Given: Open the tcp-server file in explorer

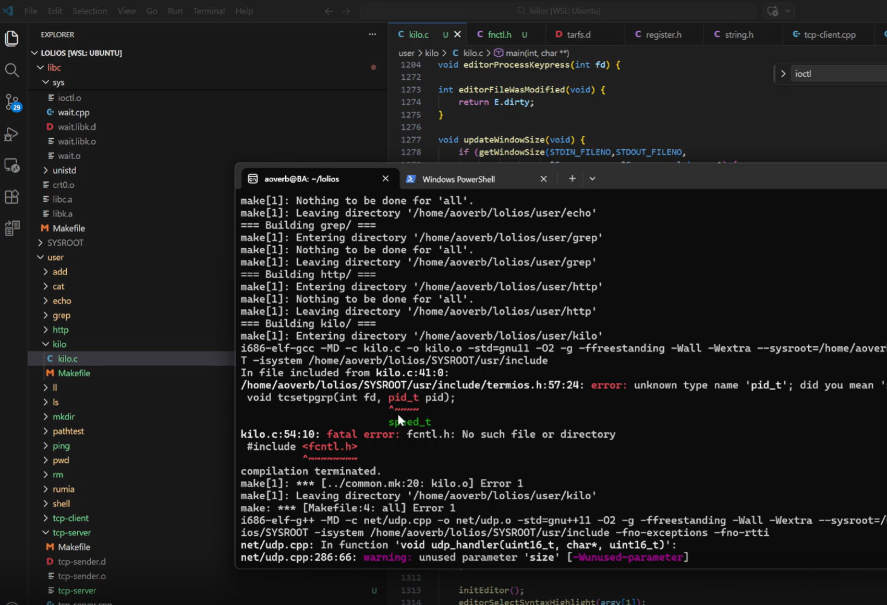Looking at the screenshot, I should [77, 591].
